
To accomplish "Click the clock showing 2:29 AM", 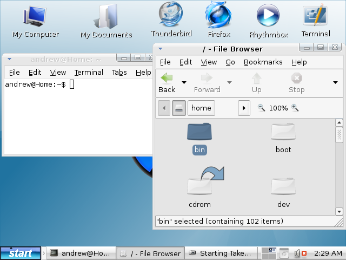I will tap(328, 253).
